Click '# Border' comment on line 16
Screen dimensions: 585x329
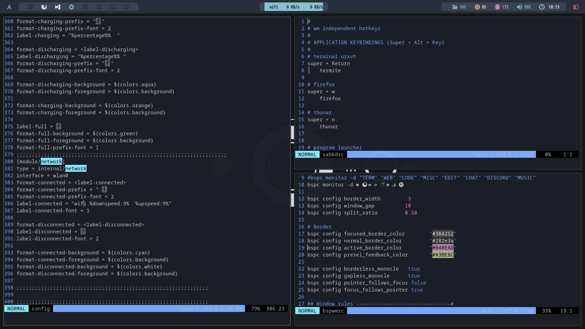320,227
